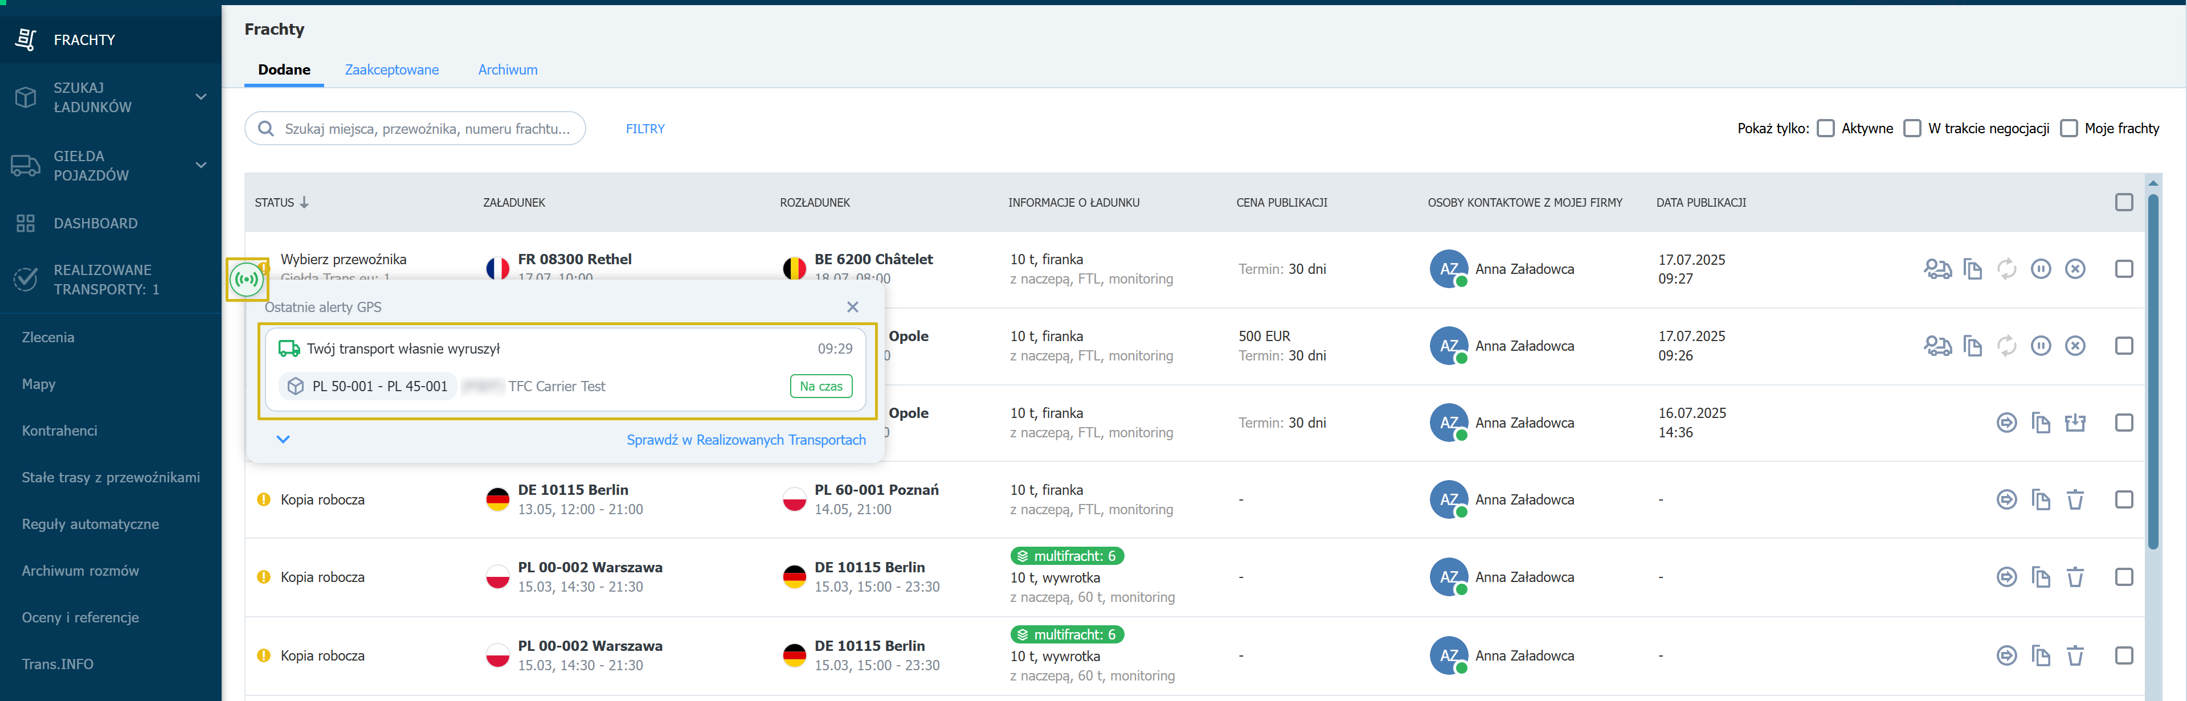Click the truck icon beside GIEŁDA POJAZDÓW

pos(26,166)
